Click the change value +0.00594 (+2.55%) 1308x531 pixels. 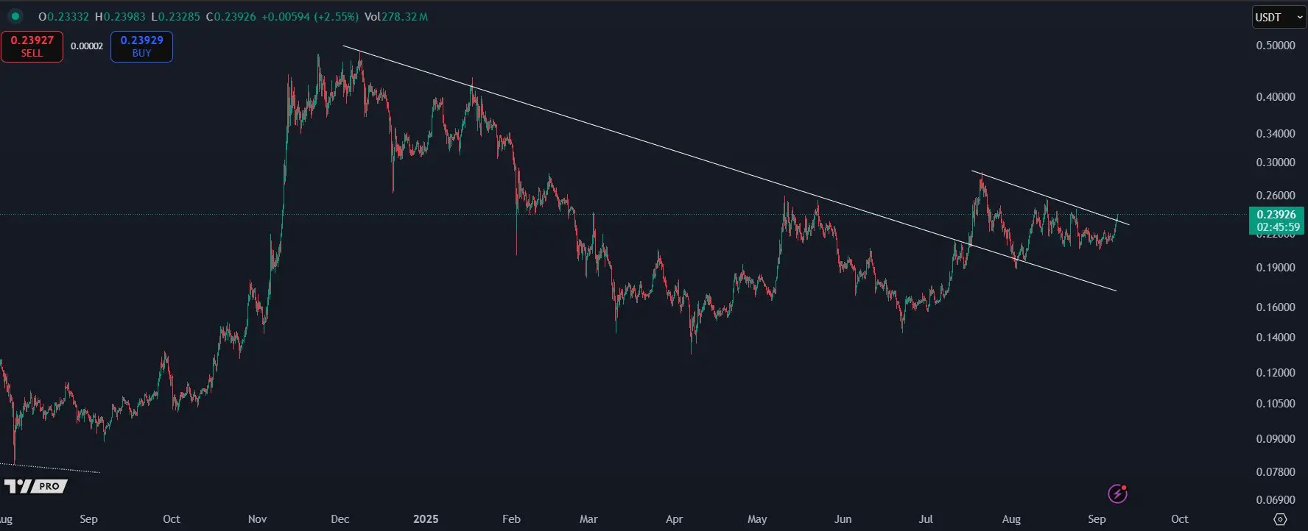(310, 16)
